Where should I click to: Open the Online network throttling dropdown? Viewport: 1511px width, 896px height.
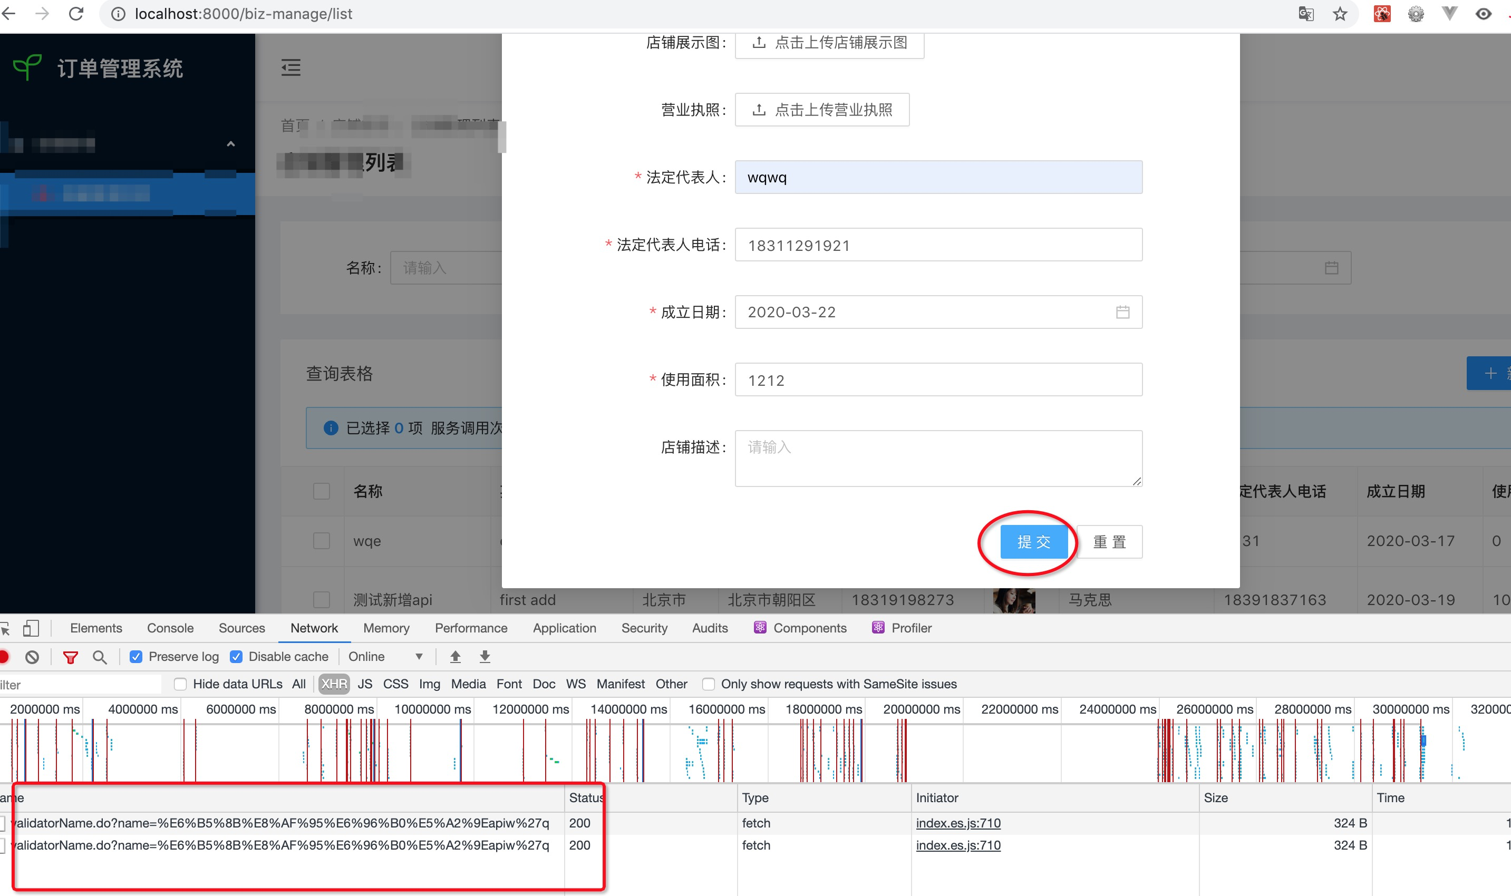pyautogui.click(x=386, y=657)
